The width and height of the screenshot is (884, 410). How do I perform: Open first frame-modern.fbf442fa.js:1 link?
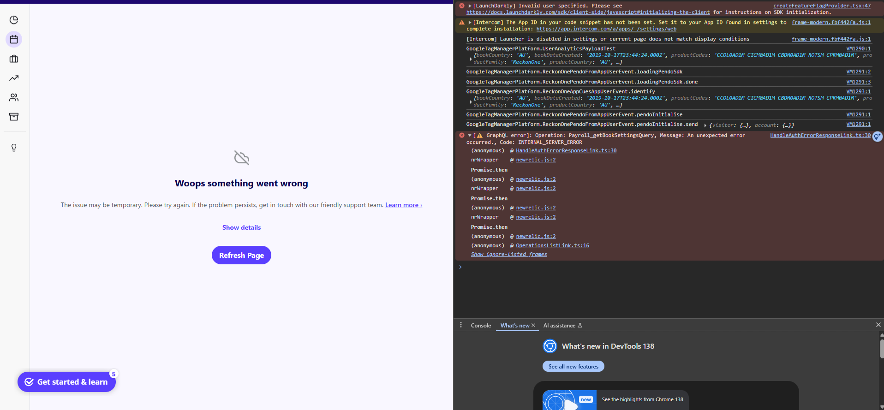(x=831, y=23)
